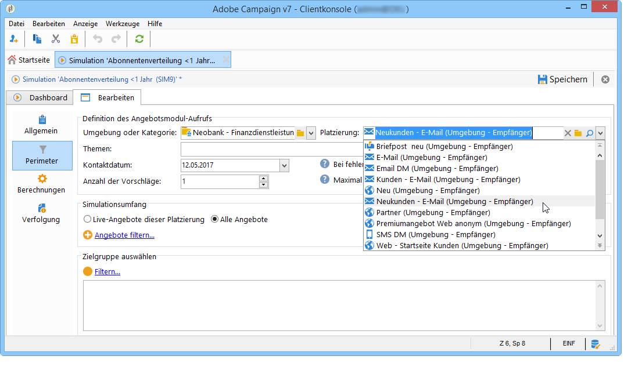The height and width of the screenshot is (367, 635).
Task: Open the Bearbeiten menu in menu bar
Action: (49, 23)
